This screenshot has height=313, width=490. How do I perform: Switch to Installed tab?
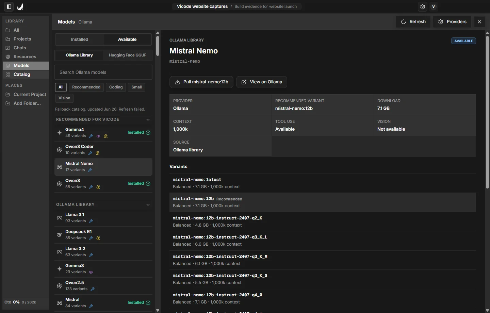click(80, 39)
